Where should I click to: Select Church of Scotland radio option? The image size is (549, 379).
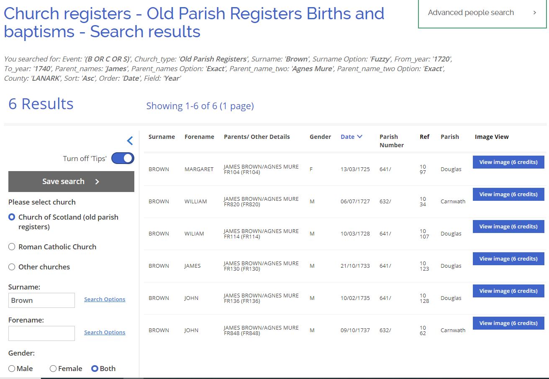pos(12,217)
